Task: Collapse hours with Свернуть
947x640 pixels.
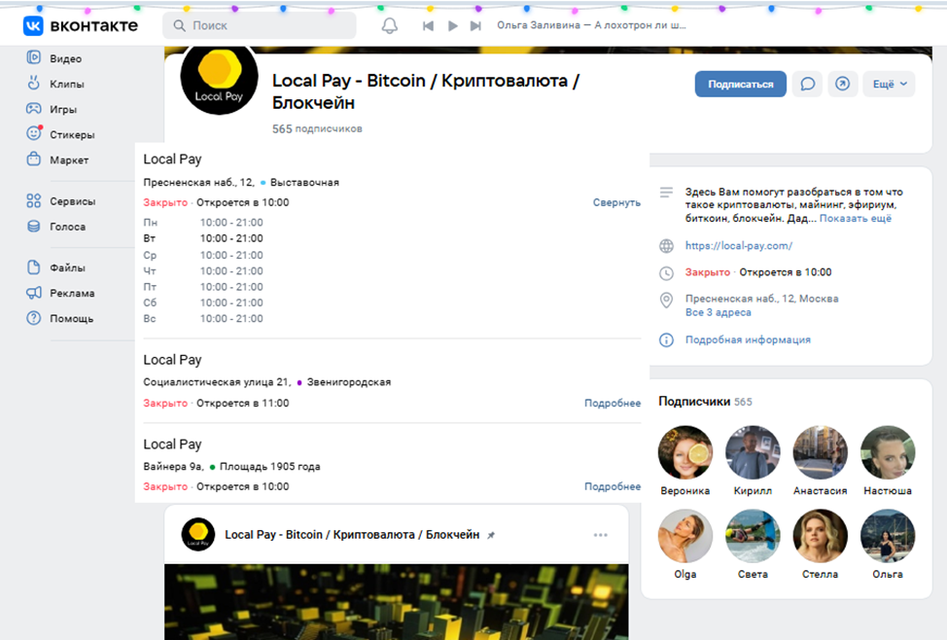Action: pyautogui.click(x=616, y=202)
